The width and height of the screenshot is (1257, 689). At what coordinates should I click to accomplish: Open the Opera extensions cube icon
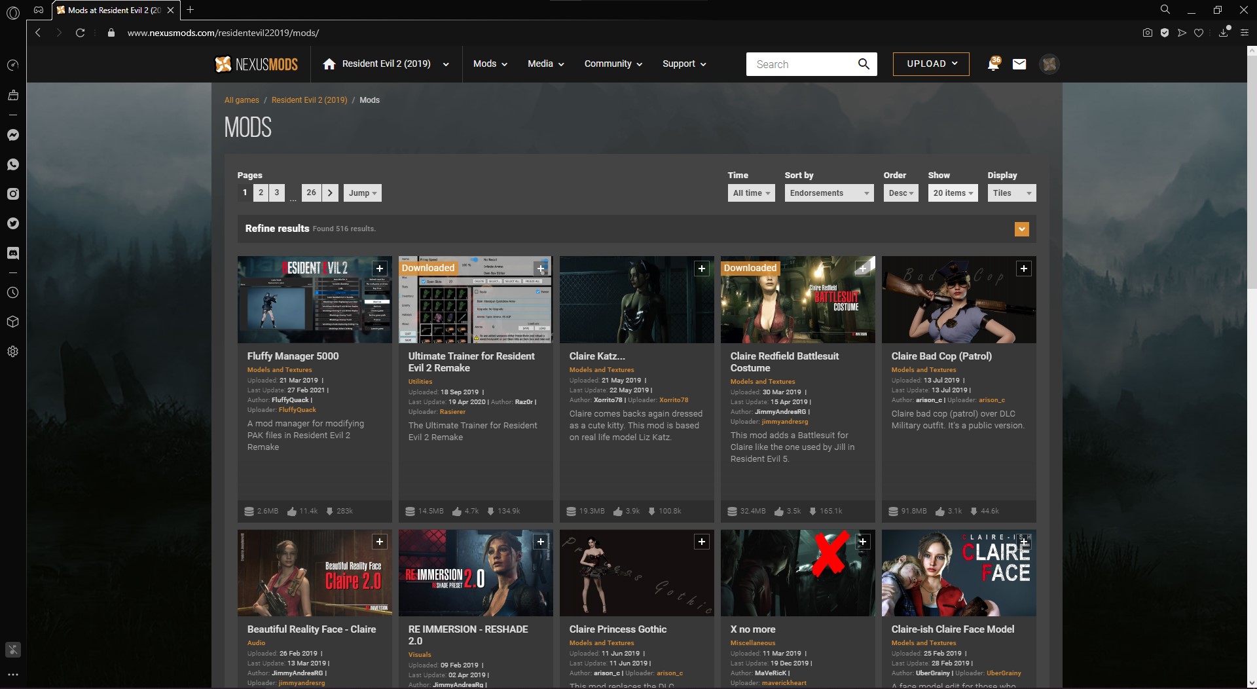pos(13,322)
